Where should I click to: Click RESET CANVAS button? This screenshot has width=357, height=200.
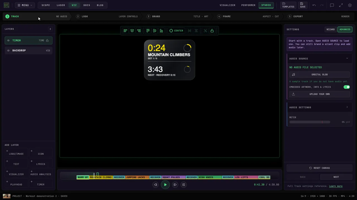(319, 168)
